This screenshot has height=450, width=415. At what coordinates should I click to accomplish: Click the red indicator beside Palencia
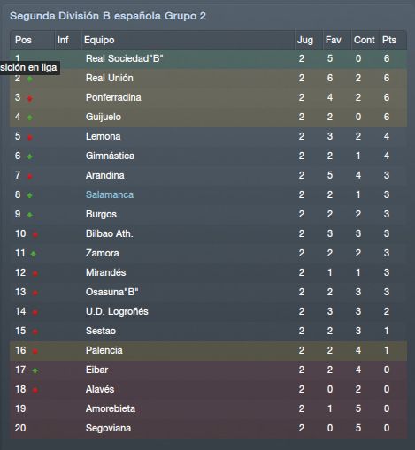[35, 351]
